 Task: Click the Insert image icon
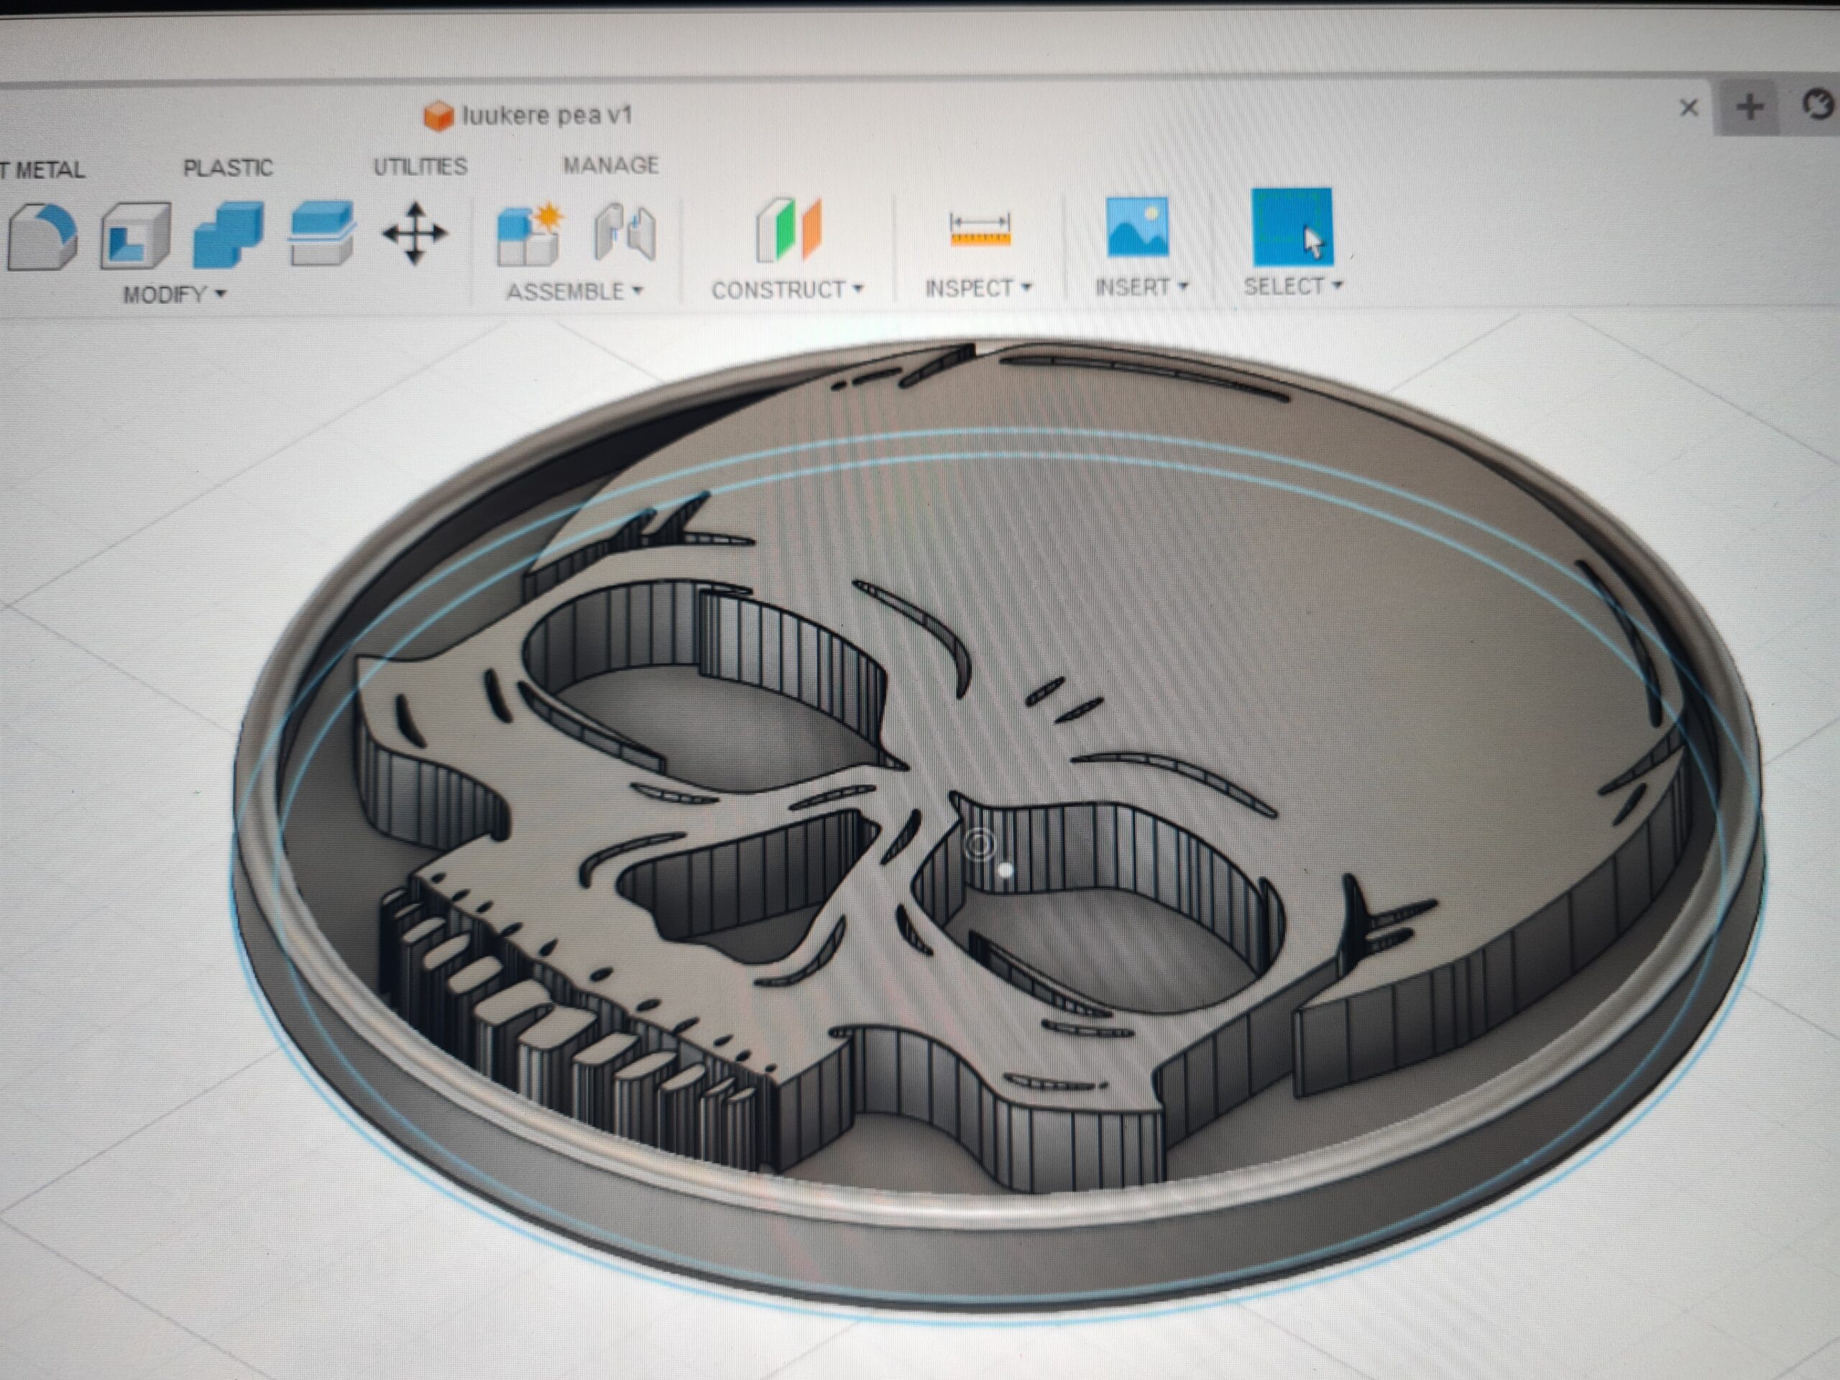click(x=1137, y=226)
